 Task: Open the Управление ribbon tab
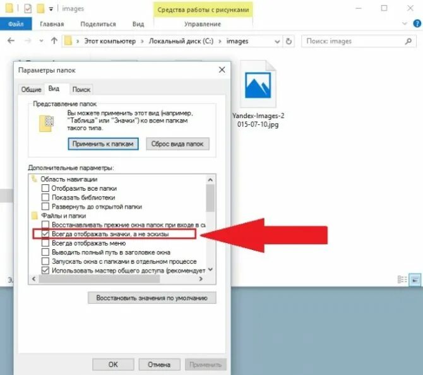(x=203, y=24)
